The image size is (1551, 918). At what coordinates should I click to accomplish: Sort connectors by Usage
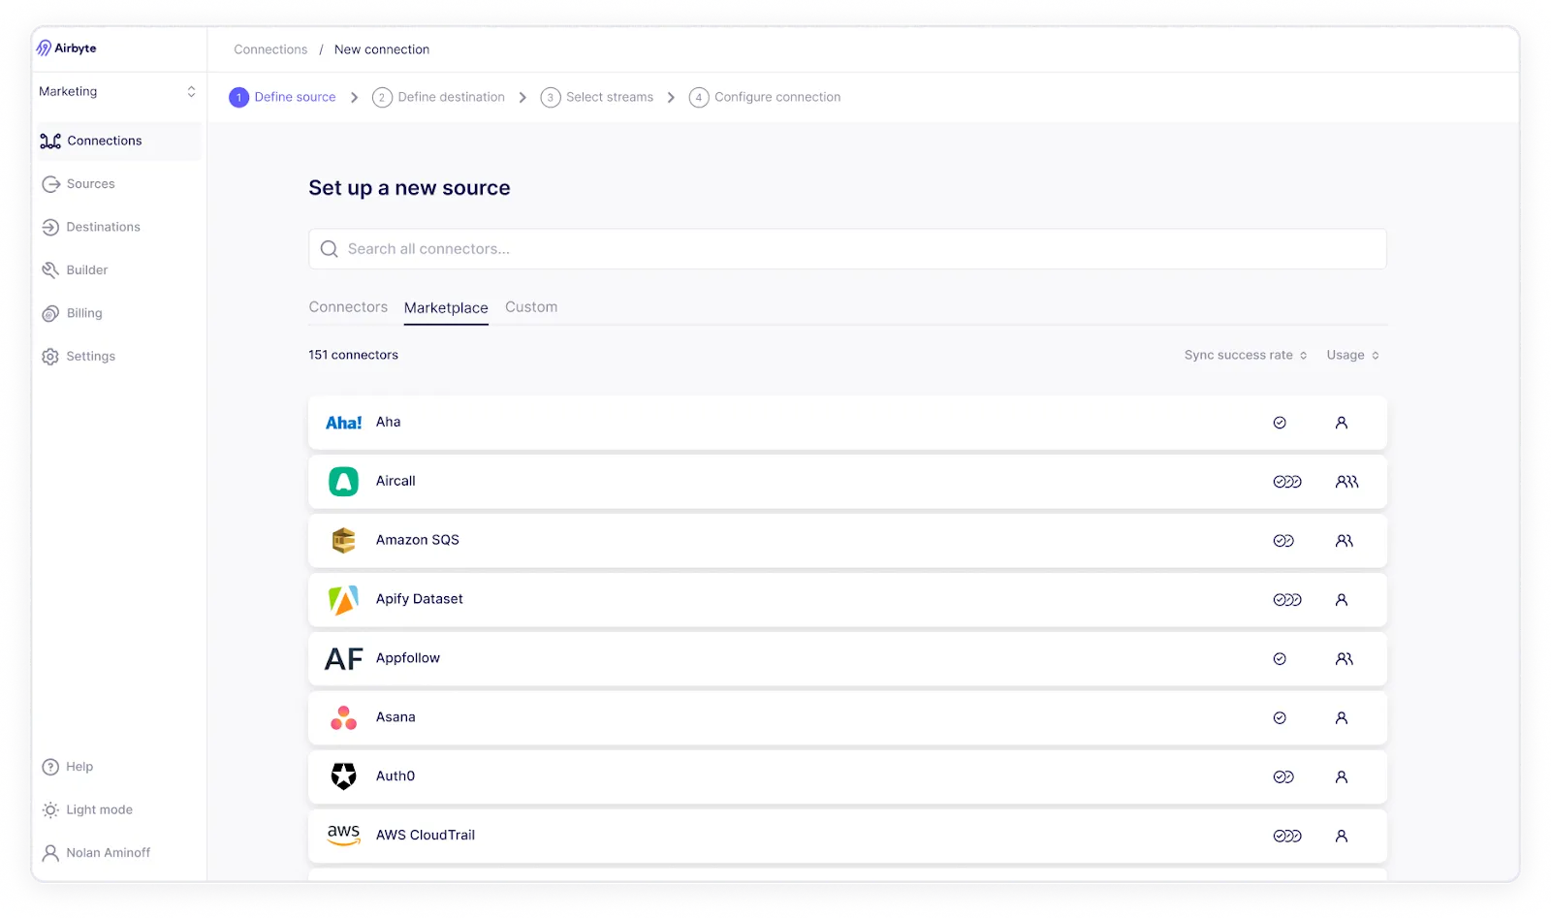click(1352, 356)
